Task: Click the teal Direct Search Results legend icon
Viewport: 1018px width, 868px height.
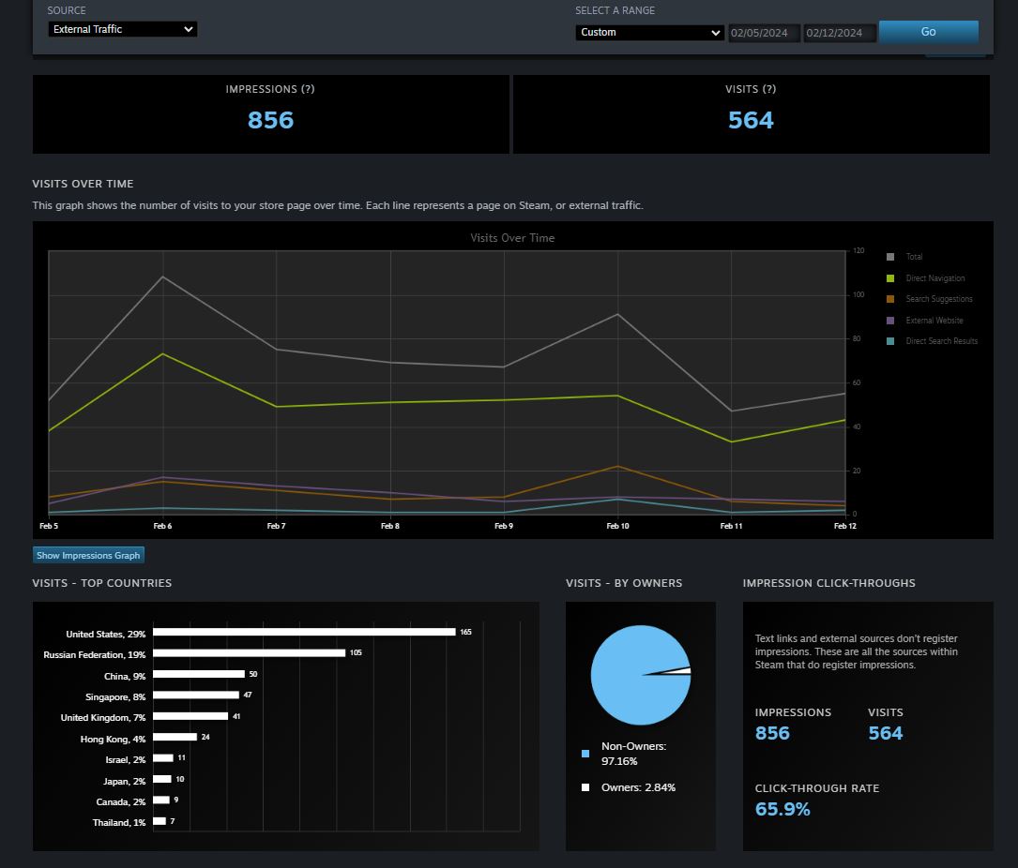Action: [890, 341]
